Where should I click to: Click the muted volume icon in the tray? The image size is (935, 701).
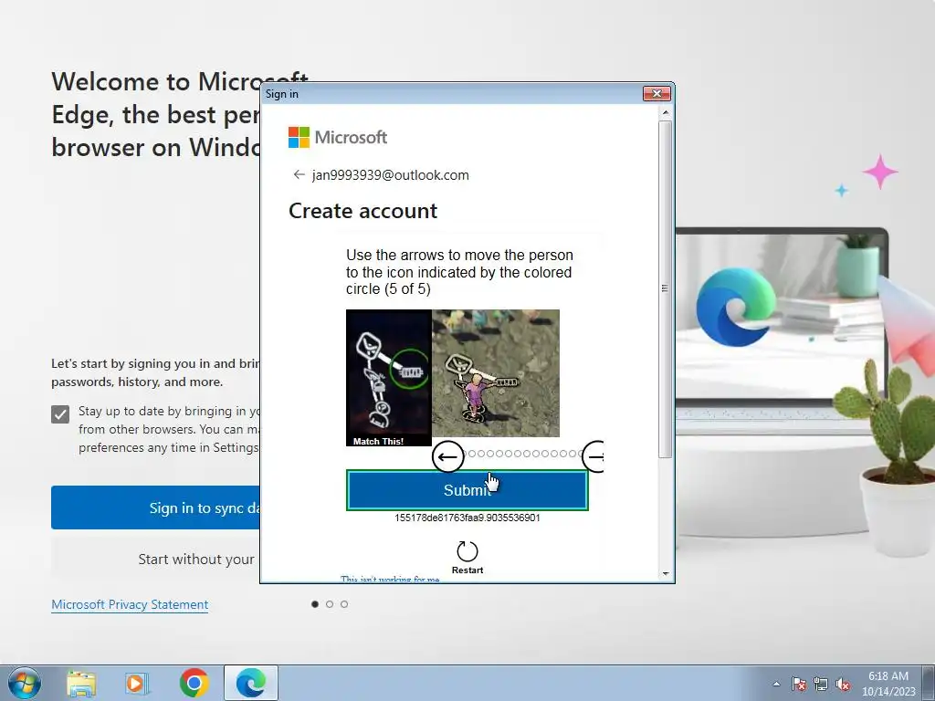[843, 684]
